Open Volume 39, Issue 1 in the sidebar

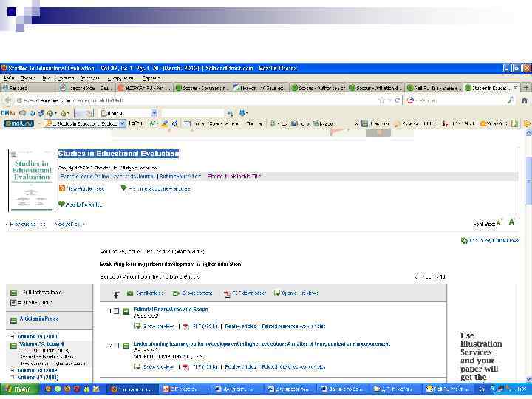(x=41, y=344)
